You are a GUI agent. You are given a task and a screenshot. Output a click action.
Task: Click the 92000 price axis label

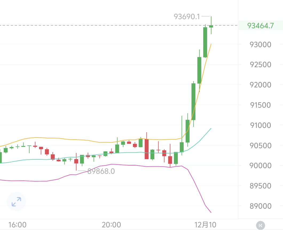260,85
